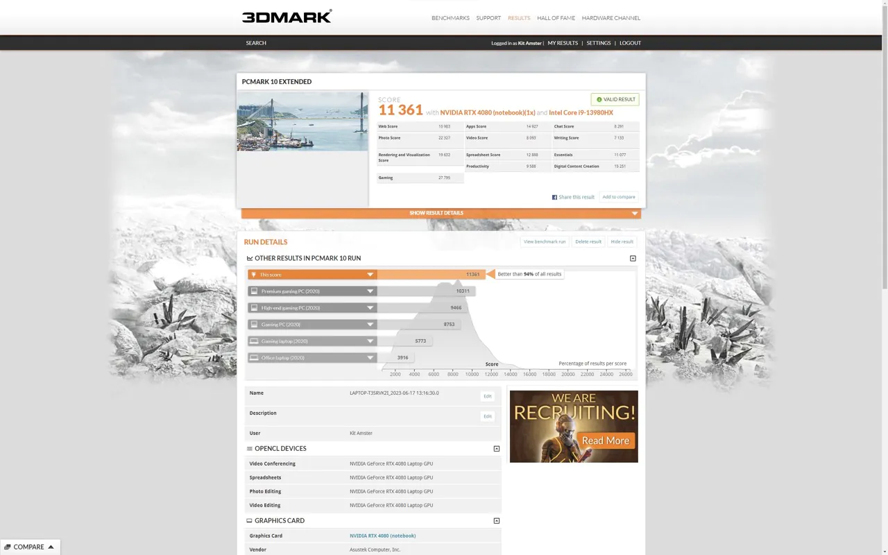This screenshot has height=555, width=888.
Task: Click the monitor icon for Premium gaming PC
Action: pos(254,291)
